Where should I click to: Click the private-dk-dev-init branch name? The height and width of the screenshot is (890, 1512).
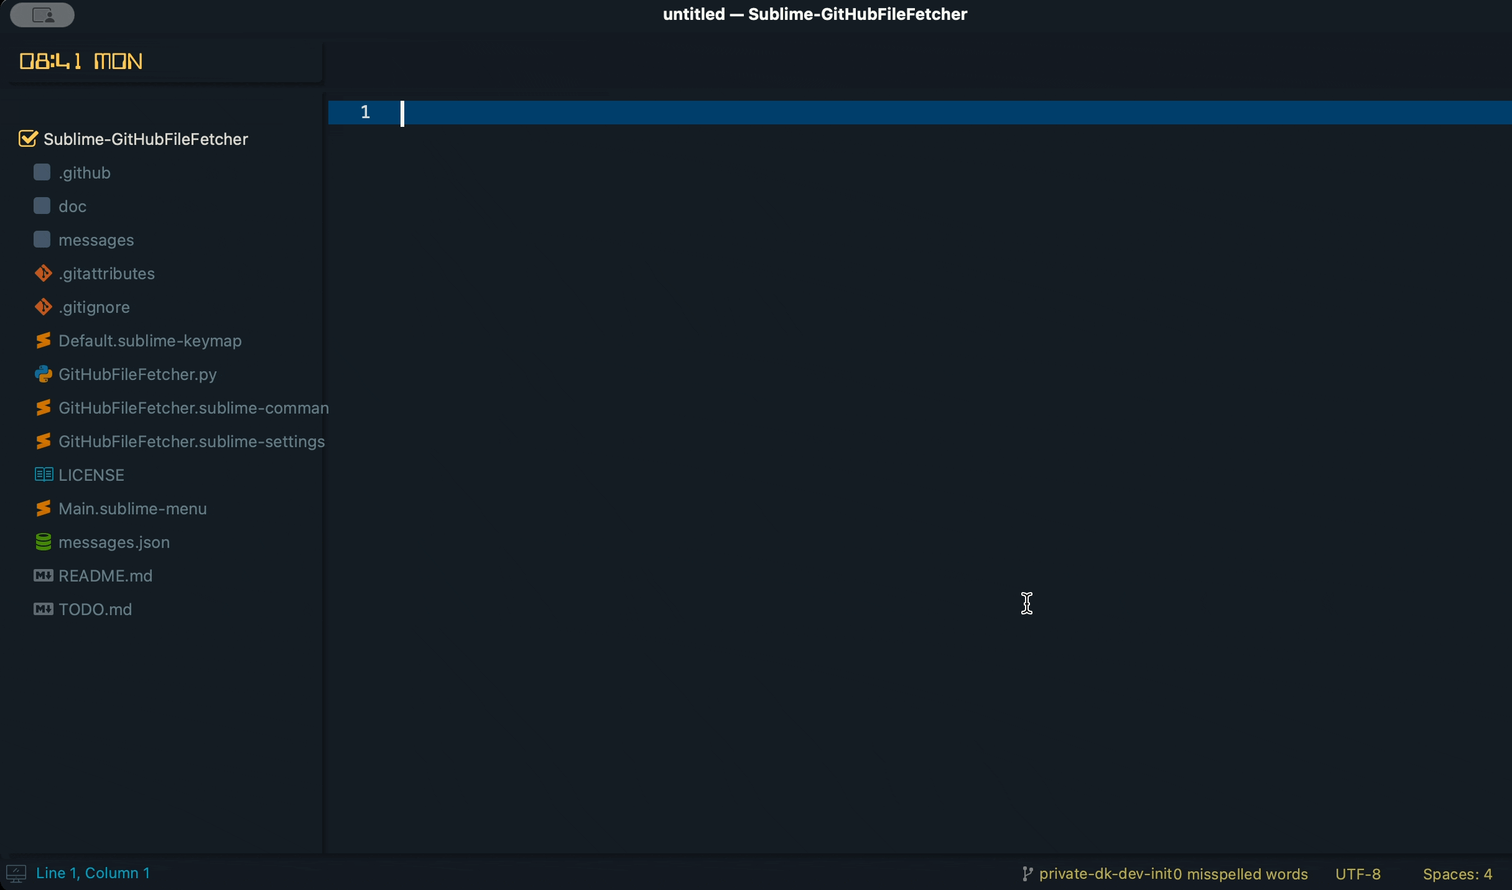coord(1105,874)
